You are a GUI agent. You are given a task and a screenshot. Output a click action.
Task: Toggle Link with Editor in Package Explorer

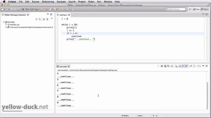[x=40, y=19]
